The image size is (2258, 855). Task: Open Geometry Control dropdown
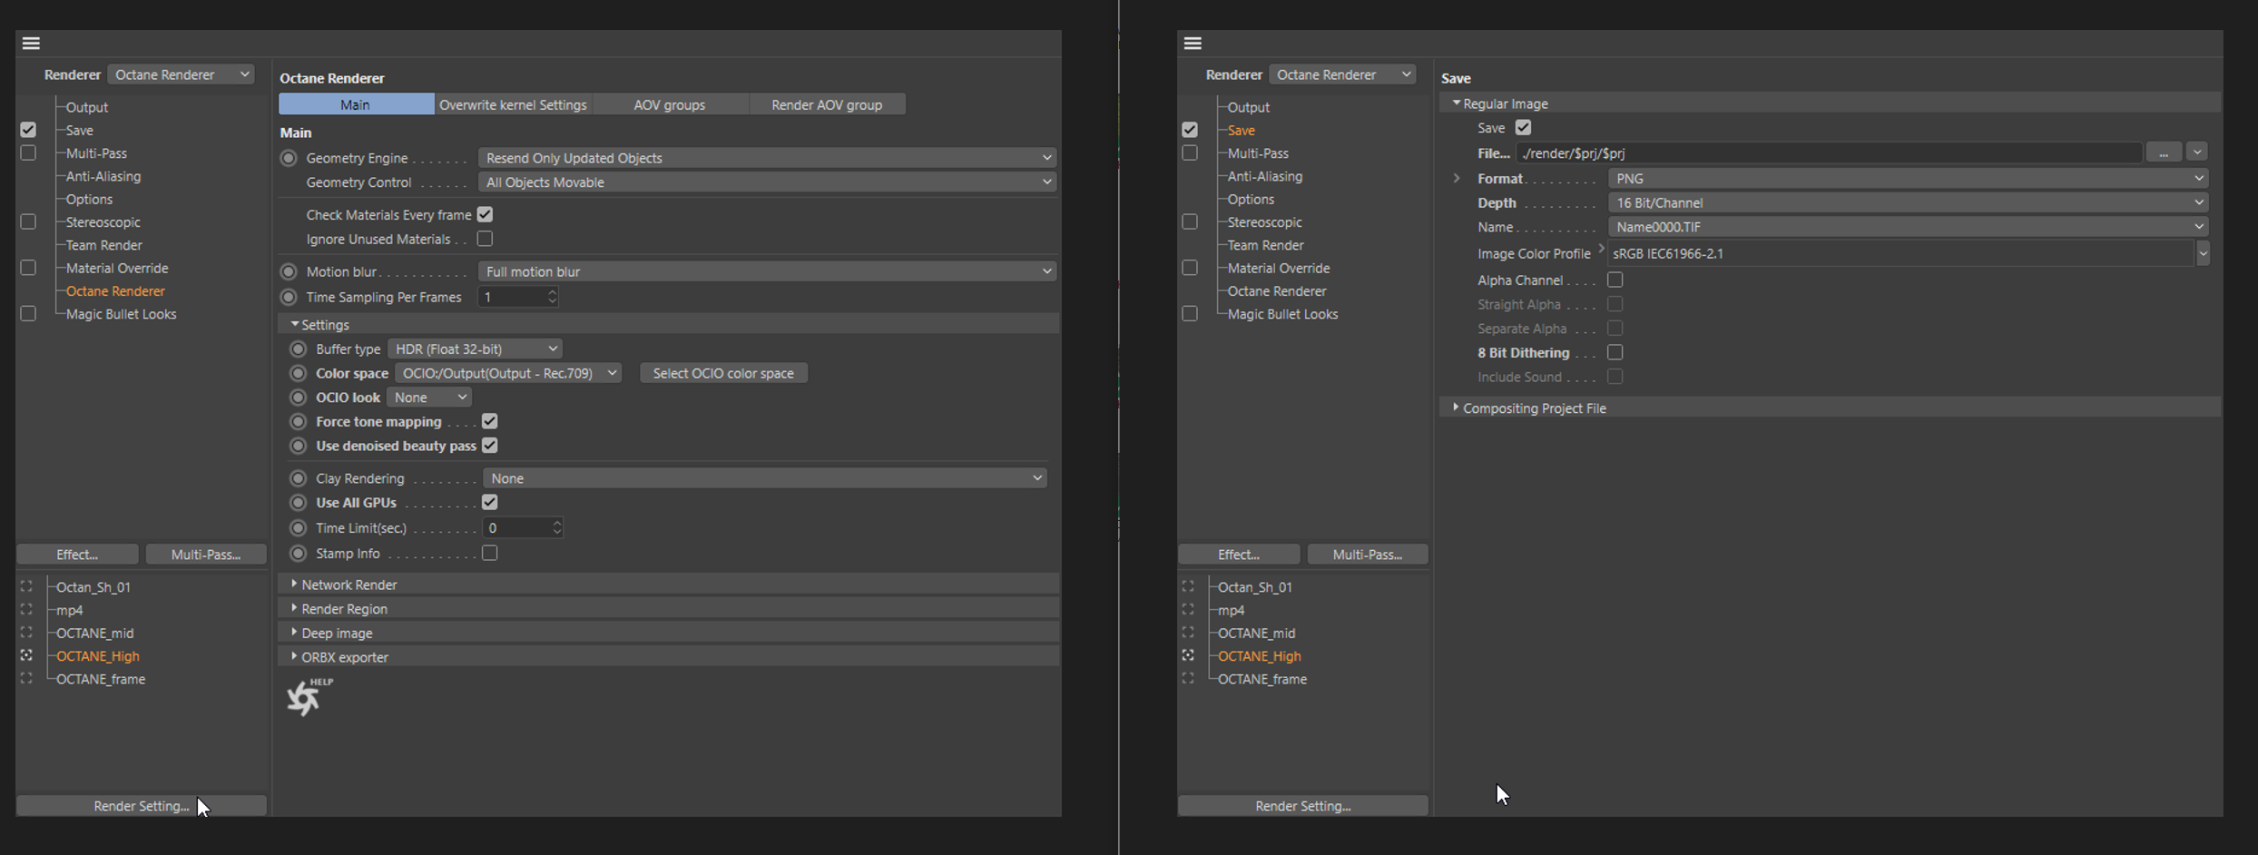tap(767, 182)
